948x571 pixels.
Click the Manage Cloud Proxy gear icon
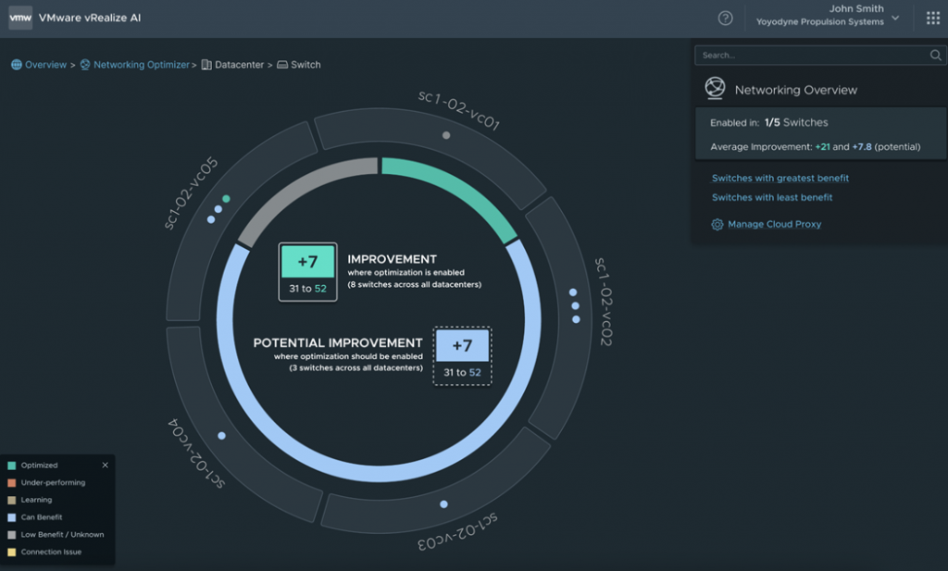717,224
